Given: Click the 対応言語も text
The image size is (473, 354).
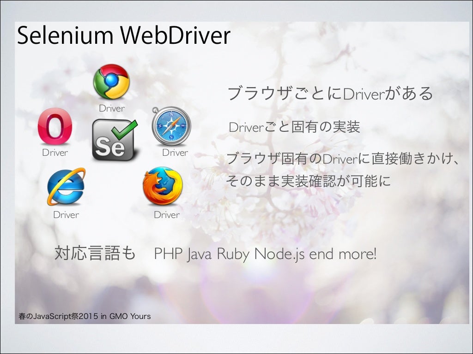Looking at the screenshot, I should [x=95, y=253].
